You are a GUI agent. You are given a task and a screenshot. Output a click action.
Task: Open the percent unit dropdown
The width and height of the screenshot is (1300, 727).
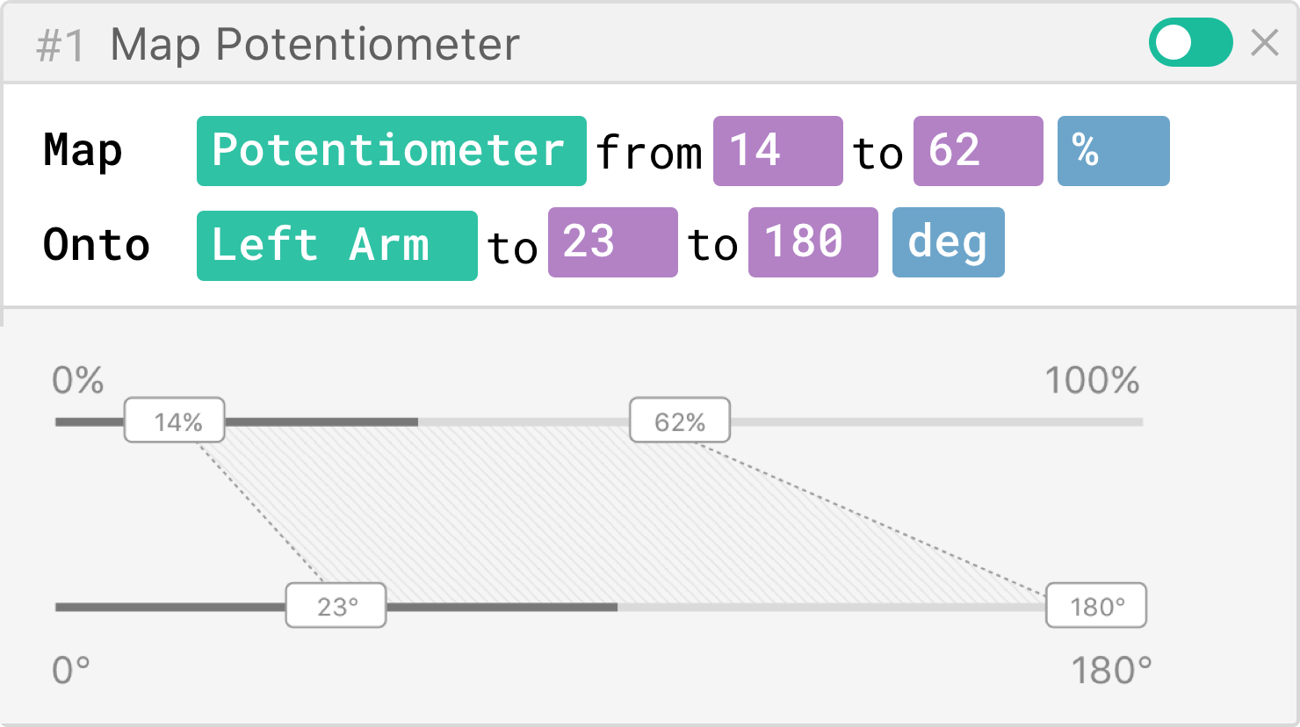pos(1113,151)
